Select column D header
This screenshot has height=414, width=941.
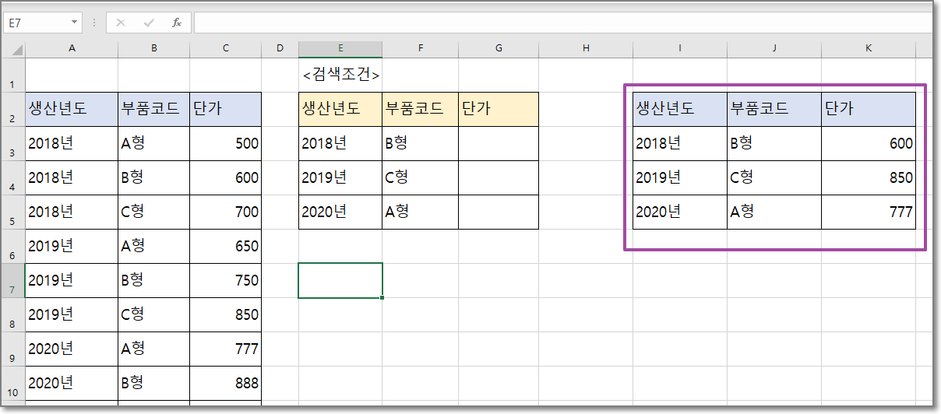pyautogui.click(x=280, y=49)
